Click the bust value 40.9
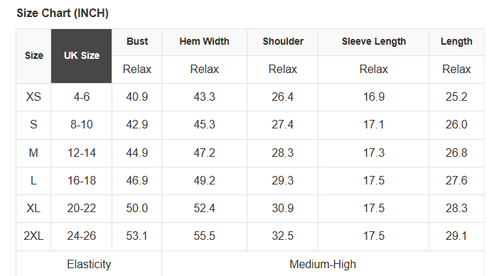This screenshot has height=276, width=499. click(x=137, y=97)
